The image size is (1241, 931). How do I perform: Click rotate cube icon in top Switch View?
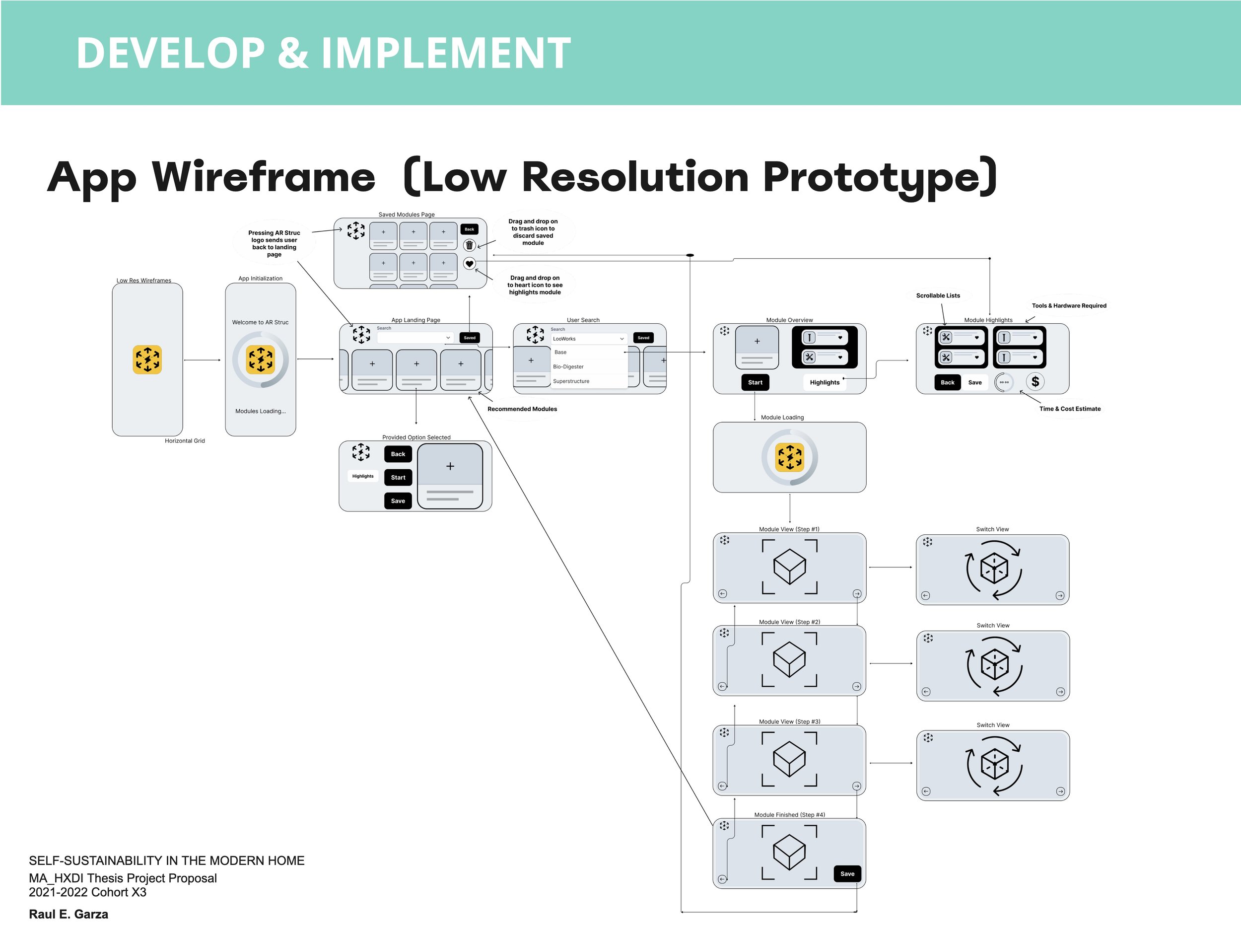[x=994, y=570]
